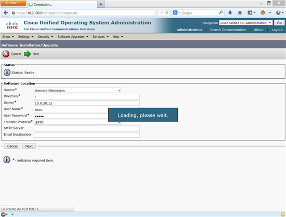Open the Google search engine selector
The width and height of the screenshot is (286, 217).
[x=176, y=13]
